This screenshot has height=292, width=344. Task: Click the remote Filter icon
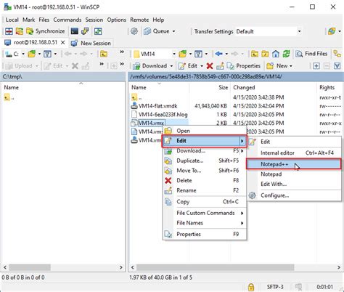[x=198, y=54]
